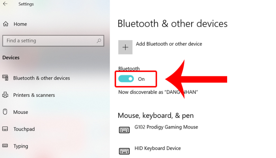Go to the Mouse settings page
The height and width of the screenshot is (158, 276).
[x=21, y=112]
